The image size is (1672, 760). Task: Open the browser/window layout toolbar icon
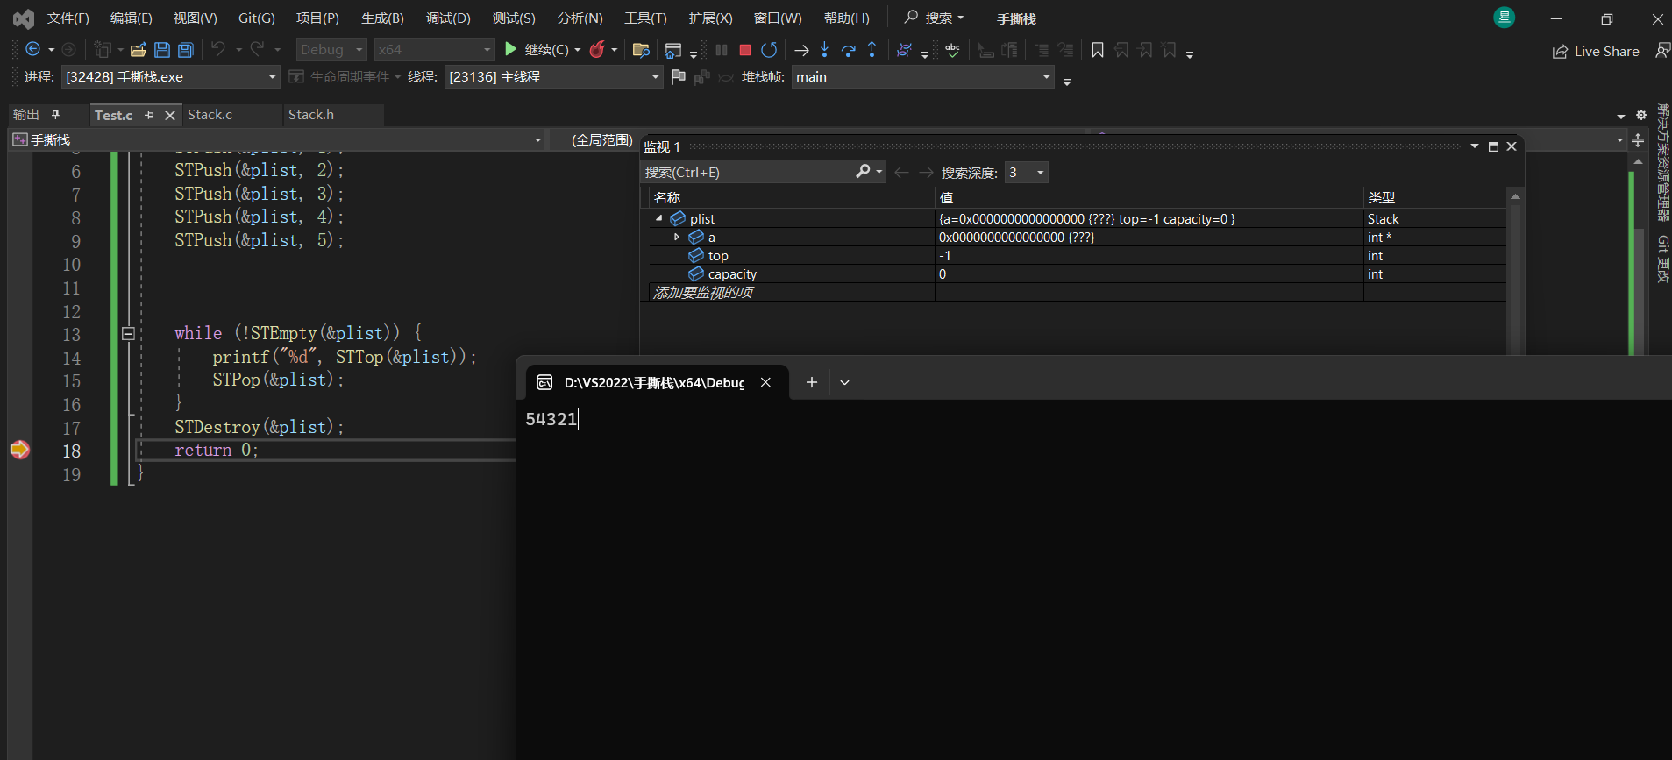673,50
